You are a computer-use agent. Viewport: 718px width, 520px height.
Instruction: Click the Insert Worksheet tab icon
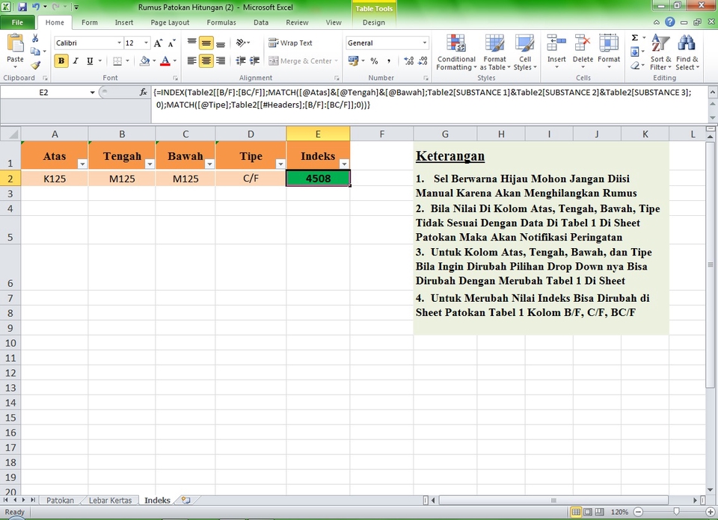[185, 500]
